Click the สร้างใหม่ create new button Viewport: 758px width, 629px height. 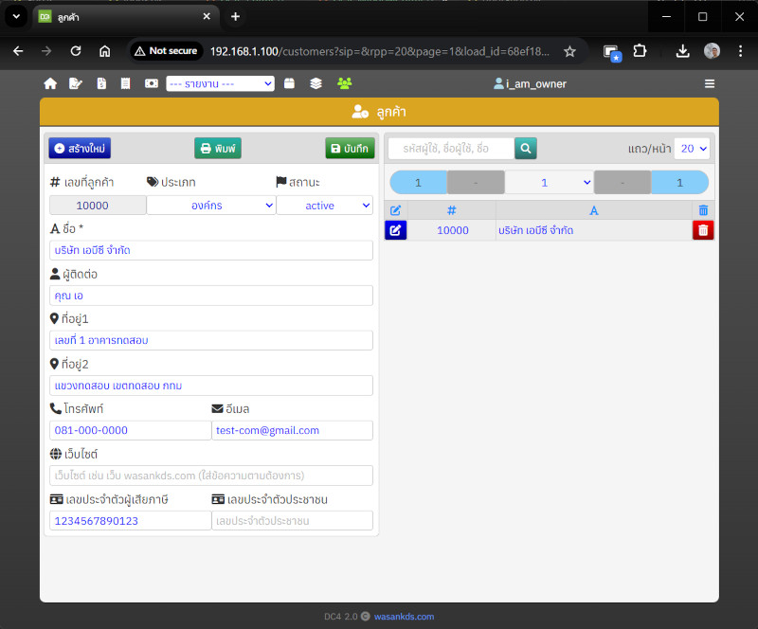[80, 149]
